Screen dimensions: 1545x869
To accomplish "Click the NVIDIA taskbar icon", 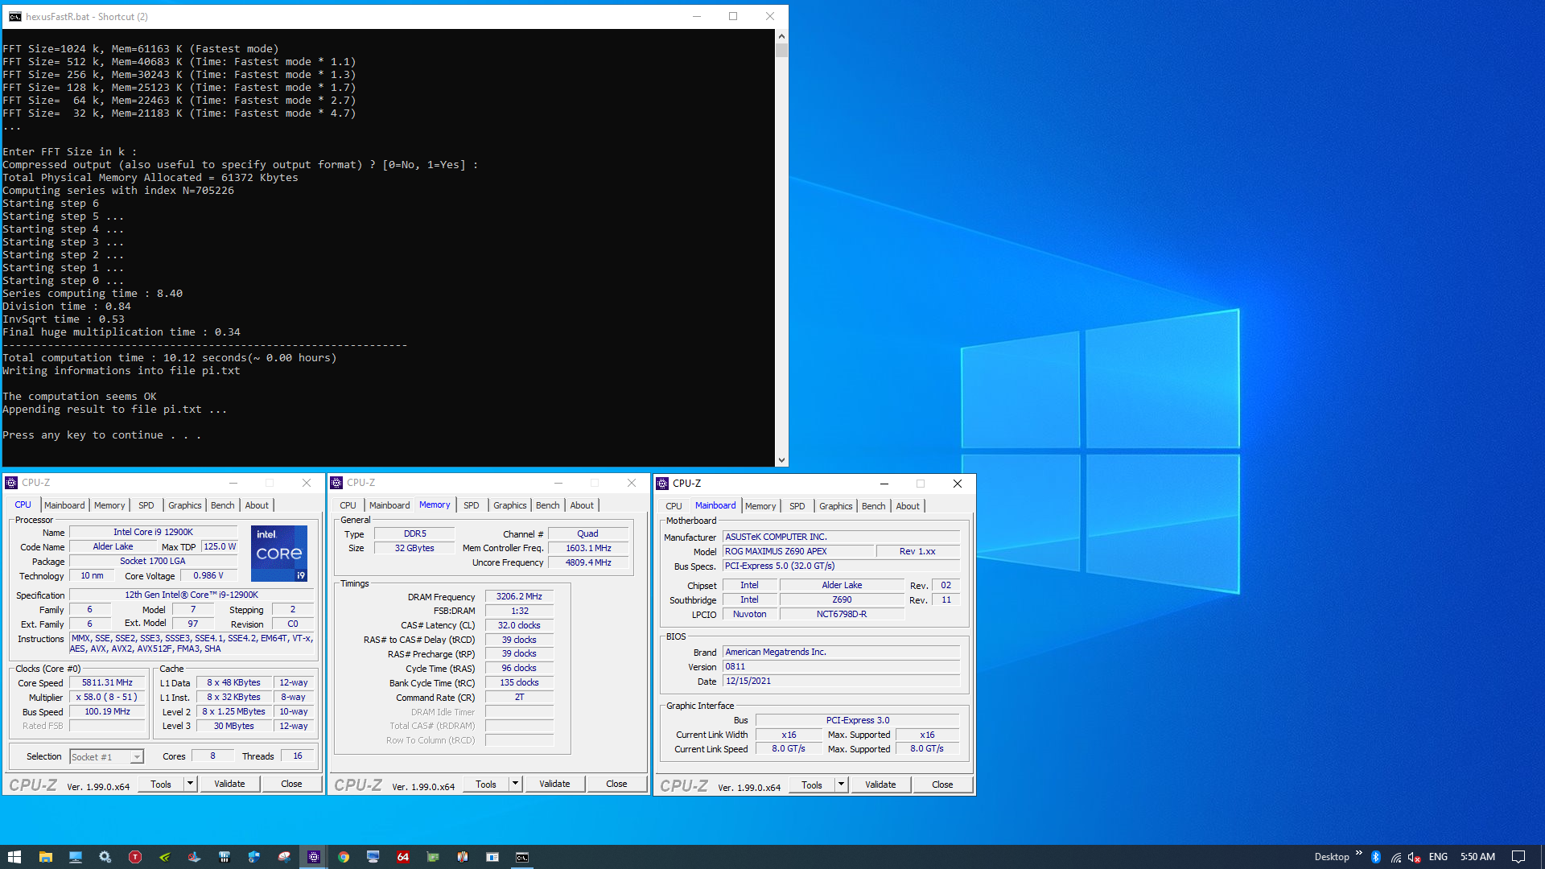I will pyautogui.click(x=165, y=857).
